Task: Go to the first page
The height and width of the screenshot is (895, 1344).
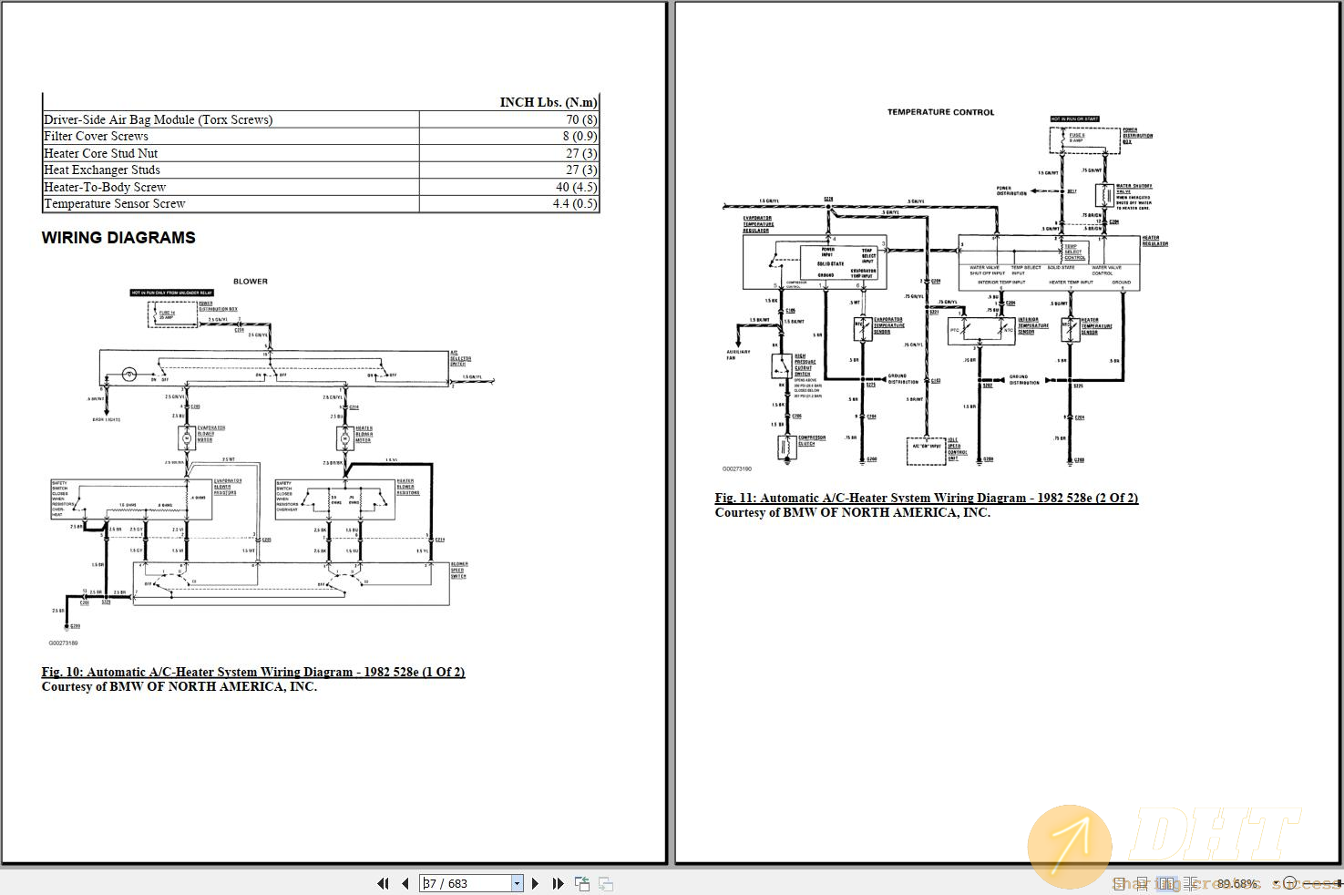Action: tap(383, 883)
